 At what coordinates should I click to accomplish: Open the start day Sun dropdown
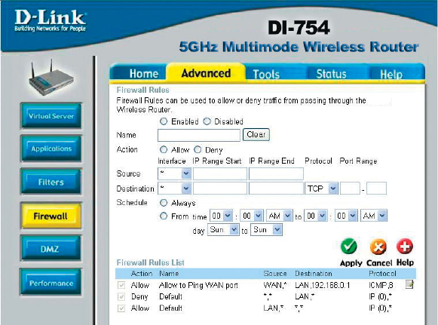[x=223, y=230]
